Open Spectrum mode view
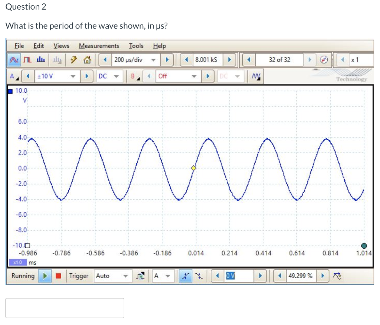This screenshot has height=325, width=380. tap(40, 60)
